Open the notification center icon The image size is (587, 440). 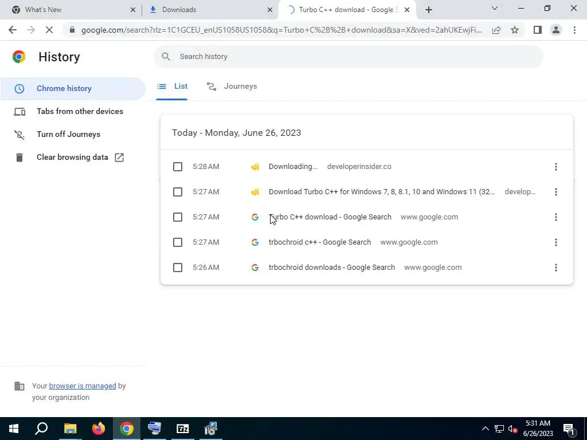click(569, 429)
